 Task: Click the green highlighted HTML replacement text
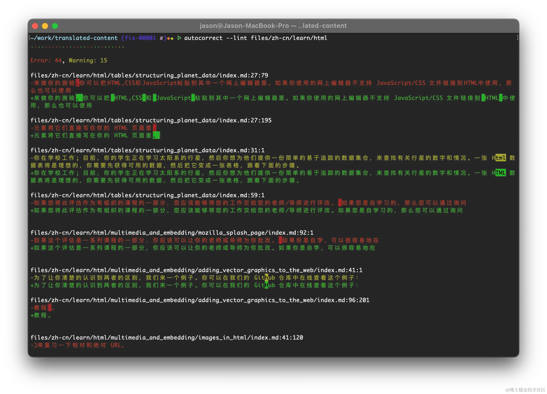[501, 173]
